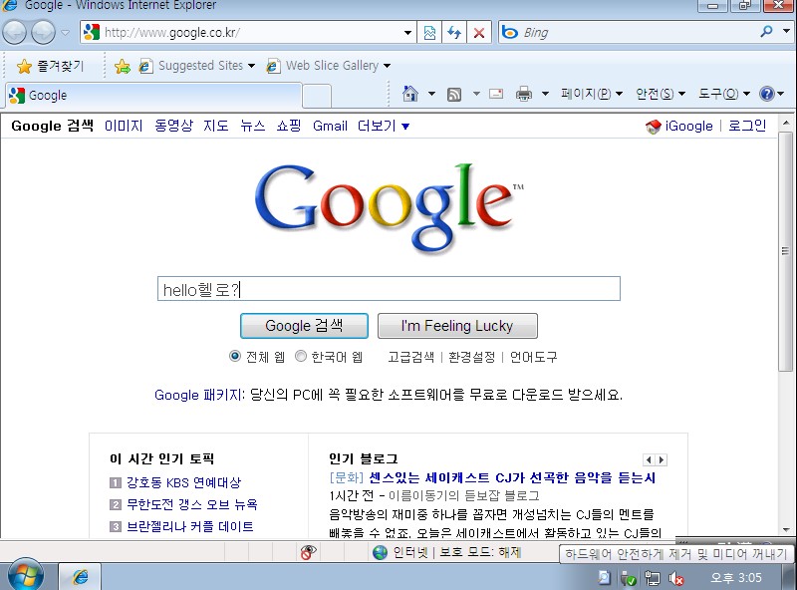Open the 이미지 link
This screenshot has width=797, height=590.
[x=124, y=126]
